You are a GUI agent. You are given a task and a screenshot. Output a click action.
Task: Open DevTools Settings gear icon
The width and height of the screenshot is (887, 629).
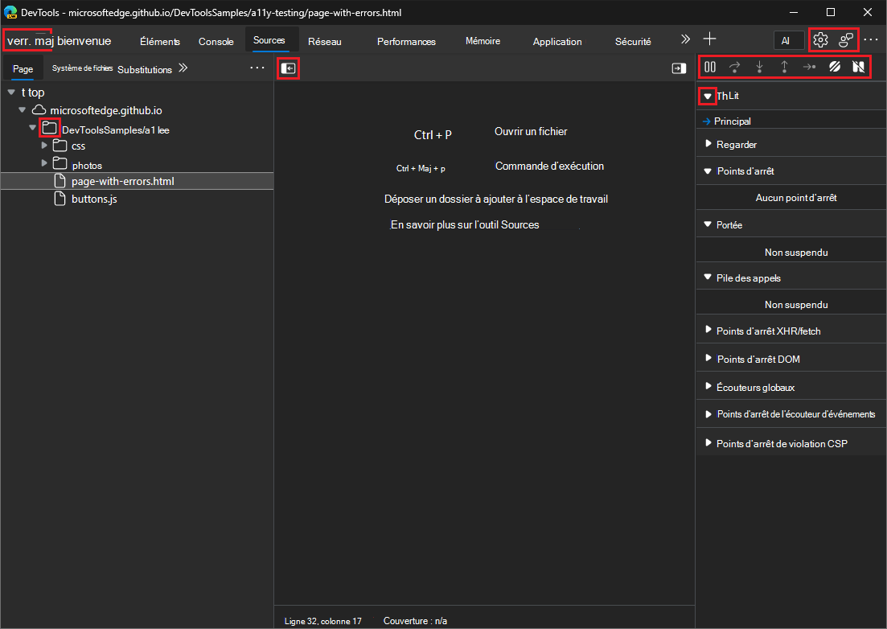[820, 39]
